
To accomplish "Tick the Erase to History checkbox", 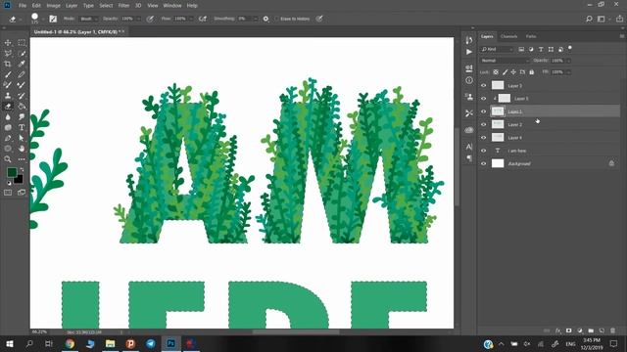I will [x=276, y=19].
